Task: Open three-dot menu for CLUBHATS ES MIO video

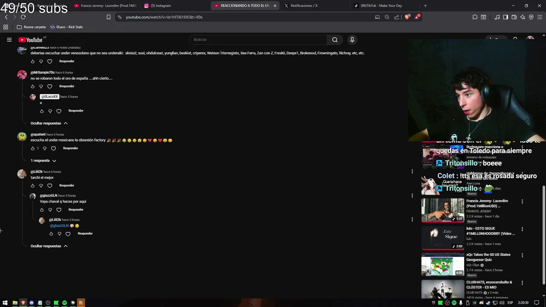Action: pos(522,283)
